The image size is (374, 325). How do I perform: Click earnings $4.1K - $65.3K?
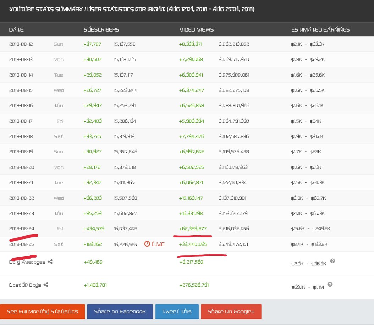coord(308,213)
